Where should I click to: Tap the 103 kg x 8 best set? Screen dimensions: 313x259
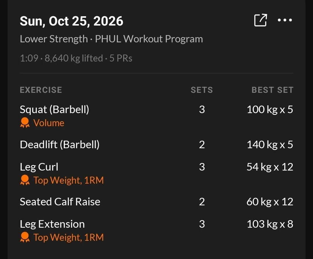[270, 224]
